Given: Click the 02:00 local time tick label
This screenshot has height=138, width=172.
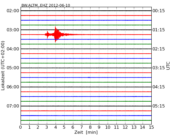Looking at the screenshot, I should pyautogui.click(x=13, y=11).
